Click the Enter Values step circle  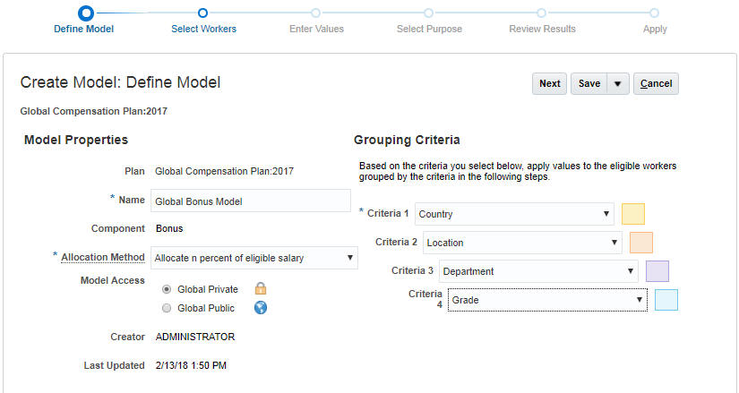pyautogui.click(x=315, y=13)
